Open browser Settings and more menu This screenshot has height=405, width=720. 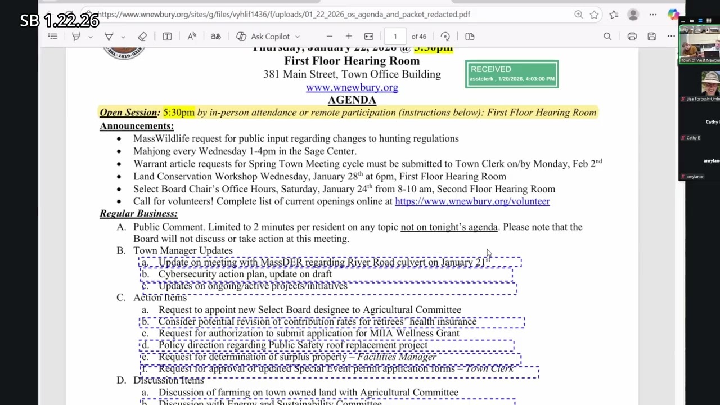coord(652,15)
